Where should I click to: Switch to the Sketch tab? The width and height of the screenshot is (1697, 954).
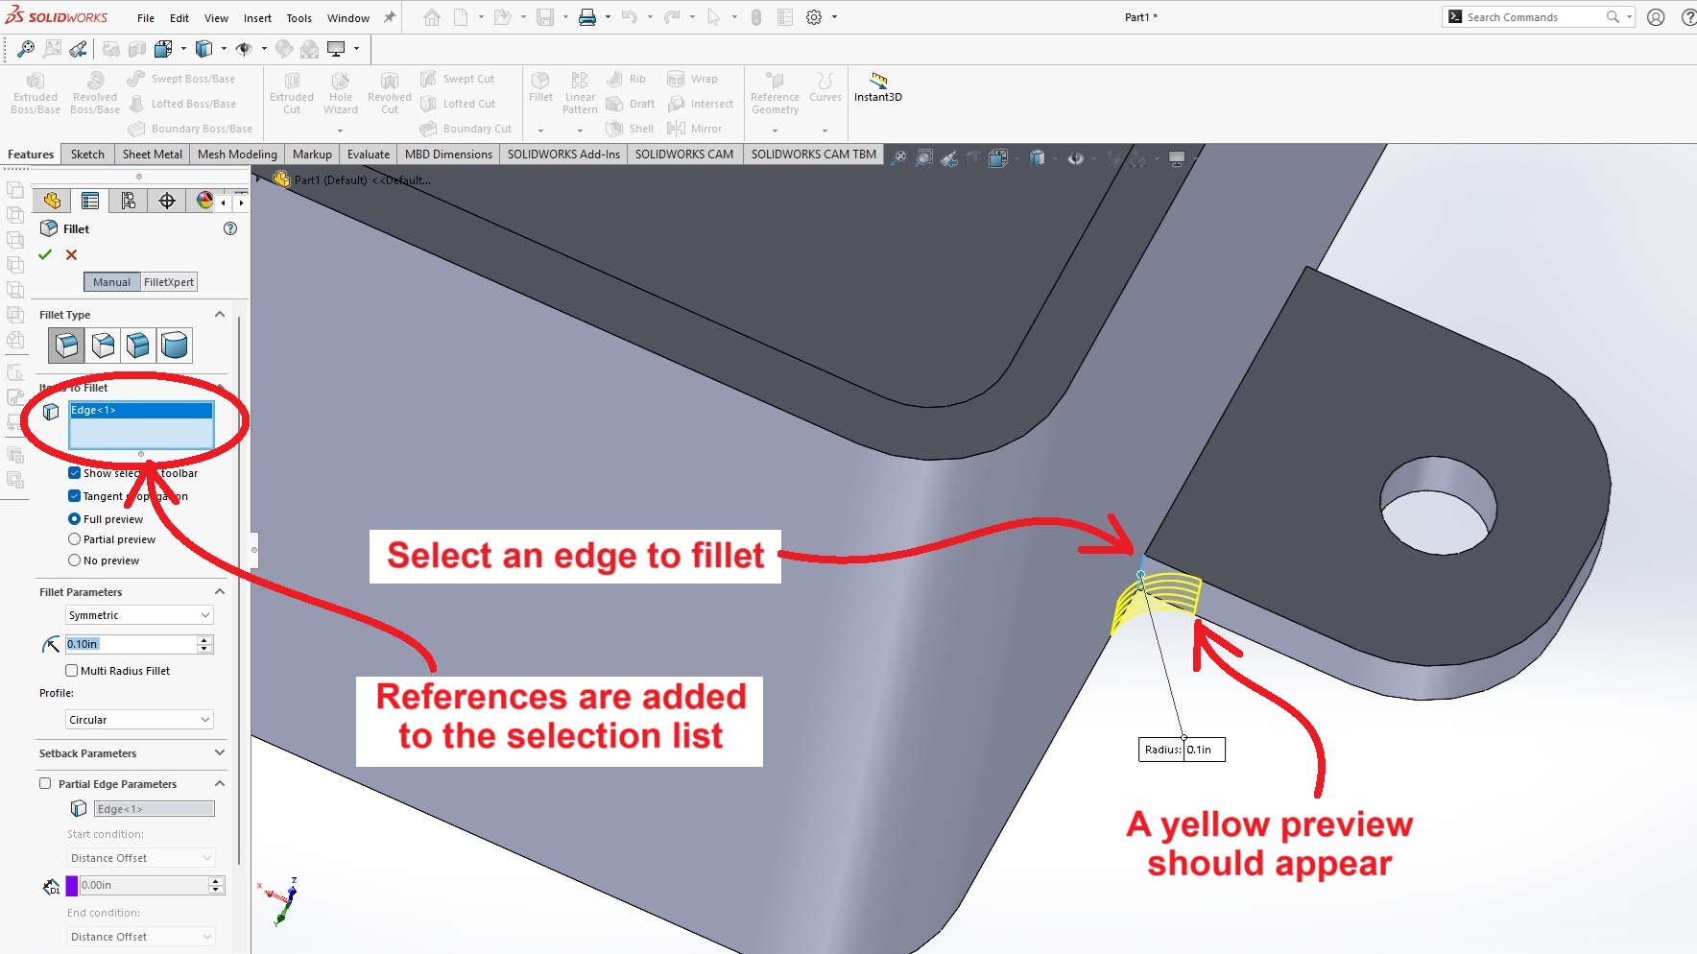click(x=87, y=155)
